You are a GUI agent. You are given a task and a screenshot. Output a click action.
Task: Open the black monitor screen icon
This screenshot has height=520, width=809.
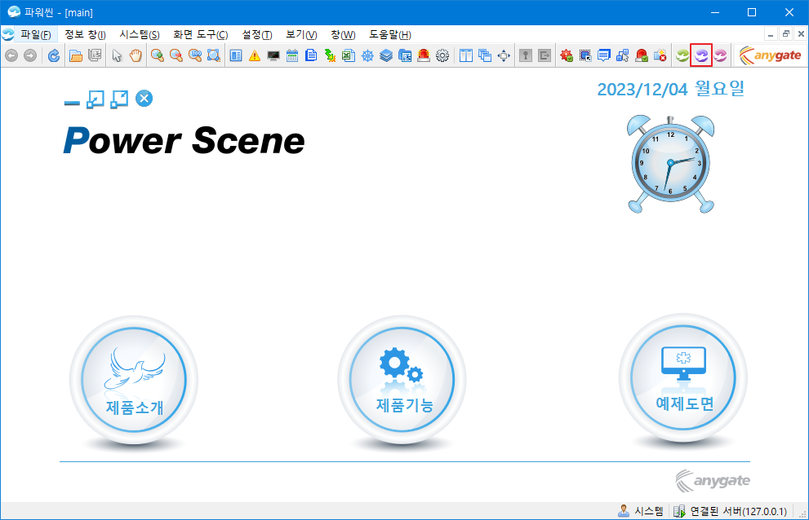273,55
